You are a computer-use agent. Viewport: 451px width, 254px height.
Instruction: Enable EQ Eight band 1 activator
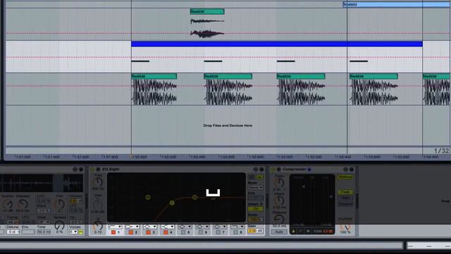pos(113,232)
